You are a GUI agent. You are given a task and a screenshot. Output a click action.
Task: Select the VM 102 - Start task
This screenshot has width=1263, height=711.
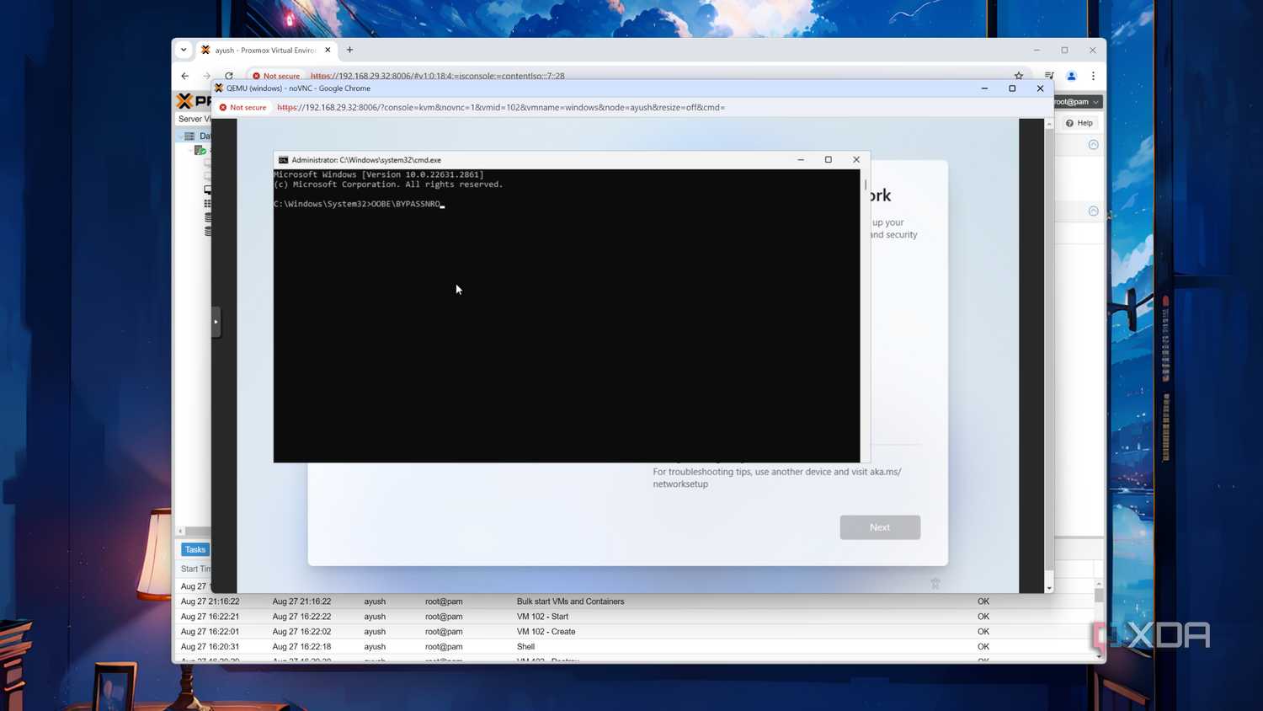(x=542, y=617)
